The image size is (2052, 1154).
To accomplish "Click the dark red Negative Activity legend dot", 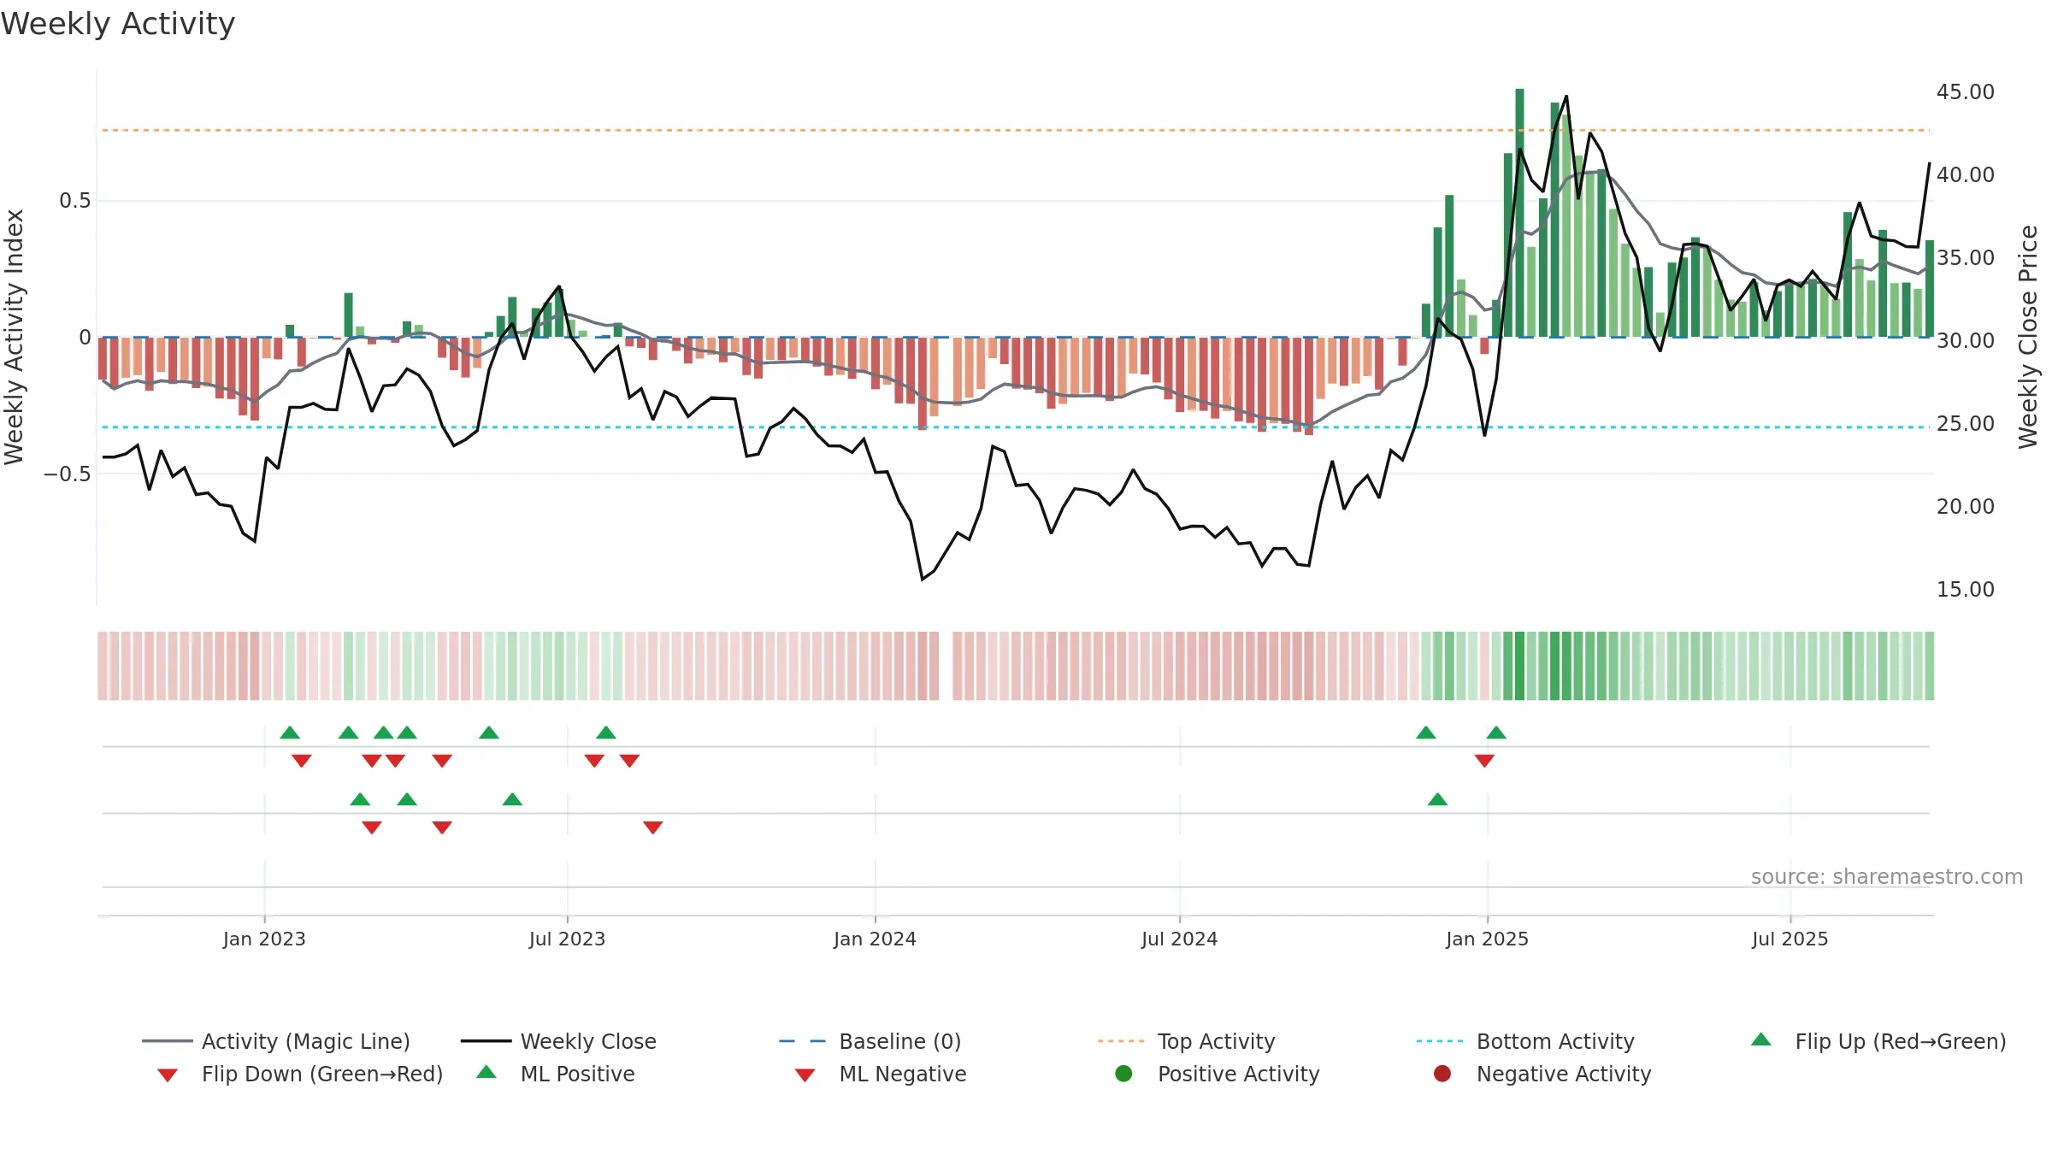I will pyautogui.click(x=1442, y=1073).
